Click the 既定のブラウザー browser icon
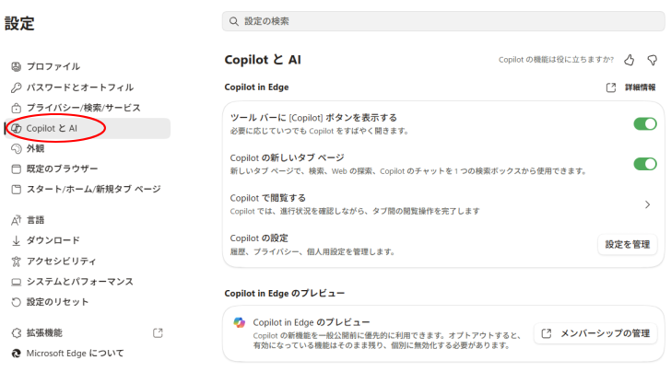671x372 pixels. click(17, 169)
